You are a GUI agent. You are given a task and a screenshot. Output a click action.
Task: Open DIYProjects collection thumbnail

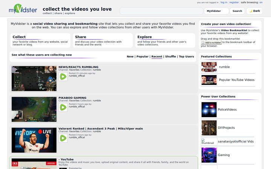pyautogui.click(x=209, y=128)
